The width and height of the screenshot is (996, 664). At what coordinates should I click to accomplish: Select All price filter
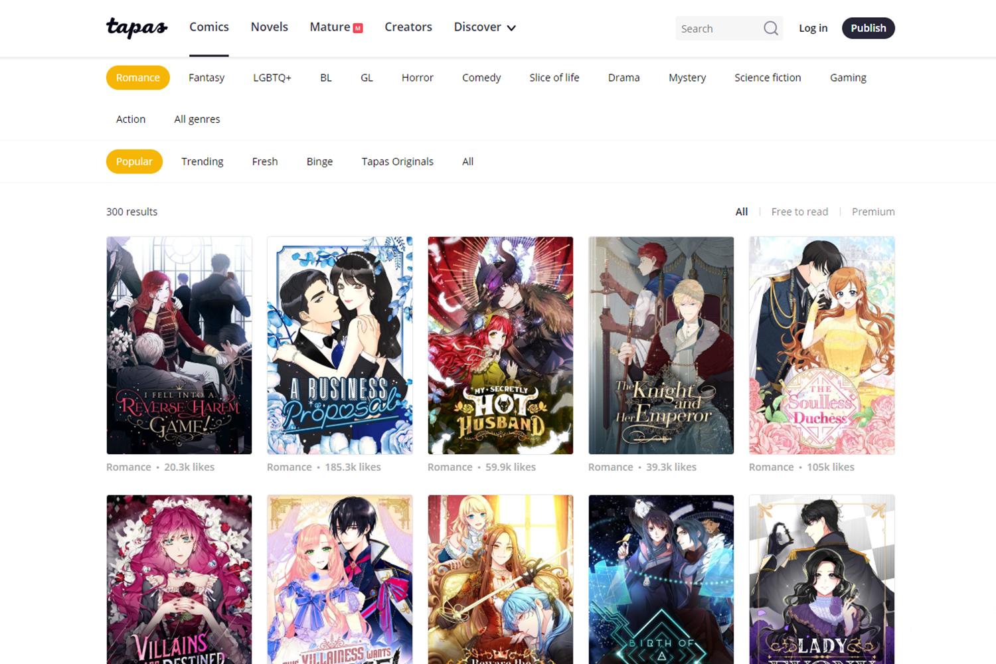[x=742, y=212]
